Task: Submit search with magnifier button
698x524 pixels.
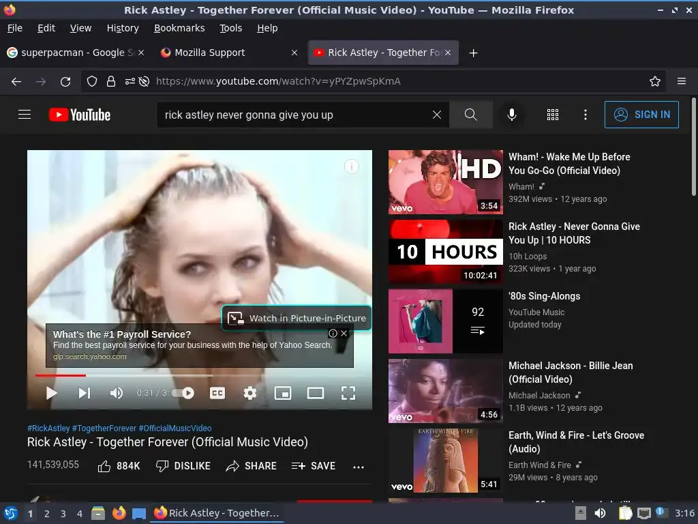Action: point(471,115)
